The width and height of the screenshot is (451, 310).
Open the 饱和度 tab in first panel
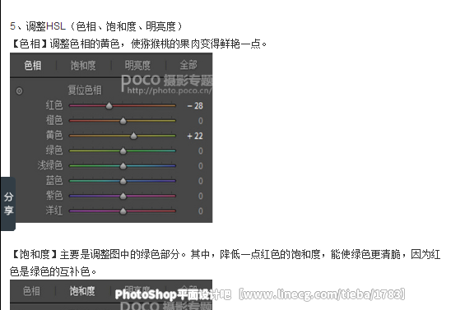point(83,66)
